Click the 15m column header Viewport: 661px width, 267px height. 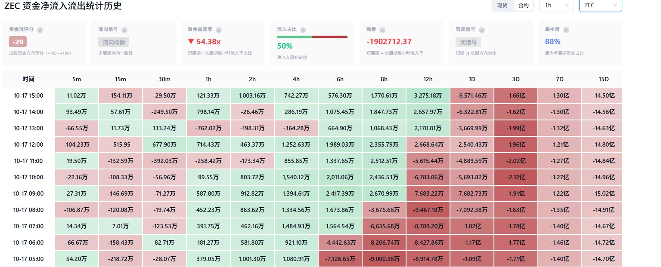coord(121,79)
